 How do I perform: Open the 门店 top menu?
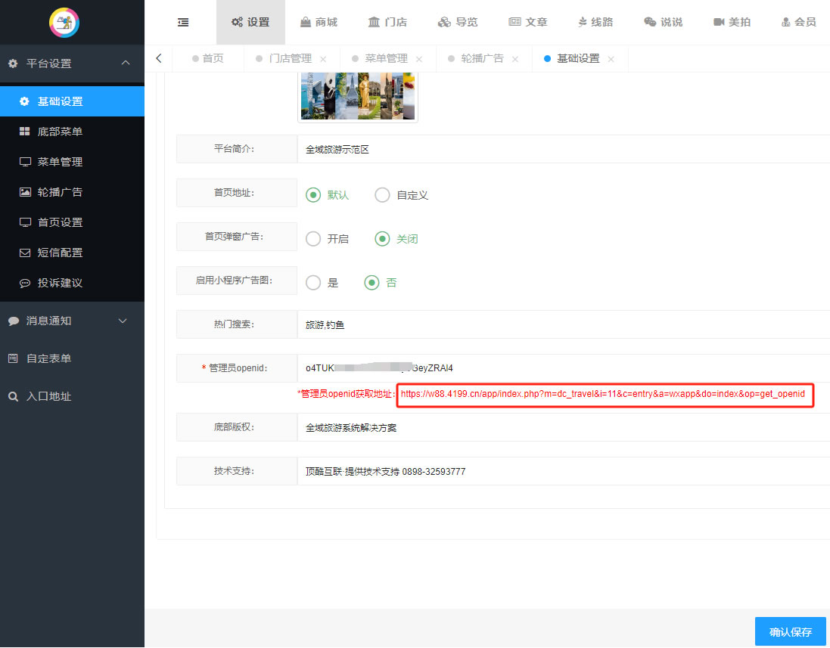click(387, 22)
